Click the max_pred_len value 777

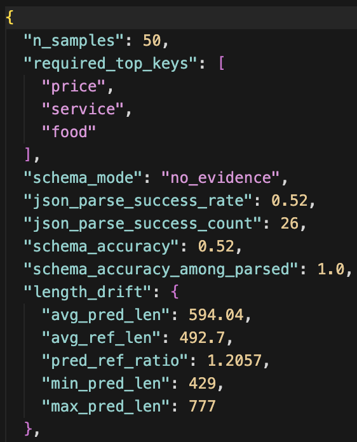tap(202, 406)
